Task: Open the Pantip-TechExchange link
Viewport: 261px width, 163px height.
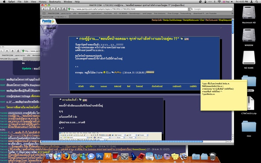Action: [172, 20]
